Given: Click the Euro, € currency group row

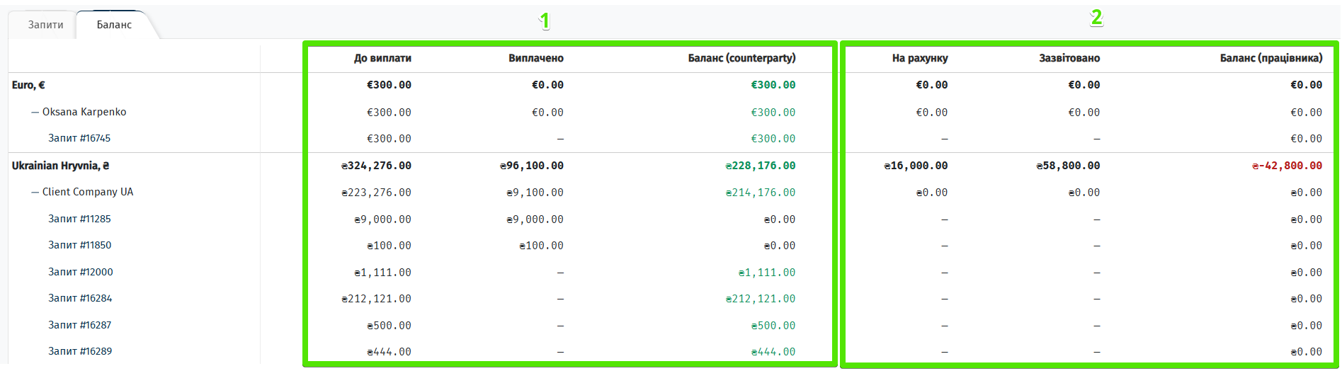Looking at the screenshot, I should (x=28, y=85).
